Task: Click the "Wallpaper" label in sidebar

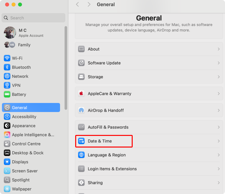Action: 22,189
